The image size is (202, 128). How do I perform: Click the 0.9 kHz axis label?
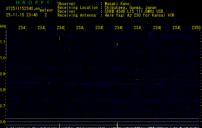click(x=3, y=74)
